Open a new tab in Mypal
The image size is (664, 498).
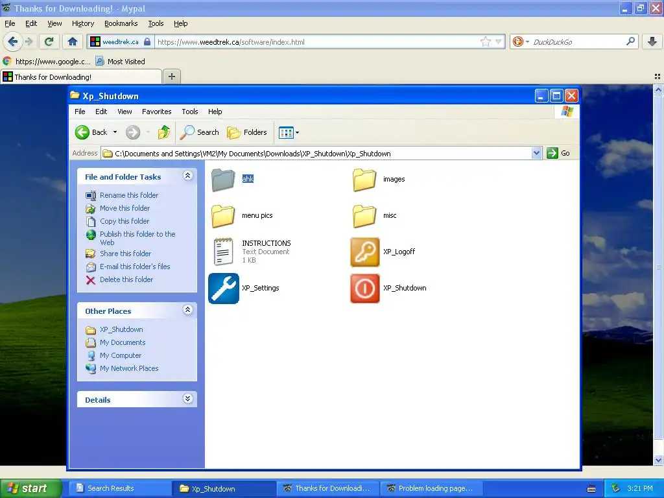(x=171, y=77)
